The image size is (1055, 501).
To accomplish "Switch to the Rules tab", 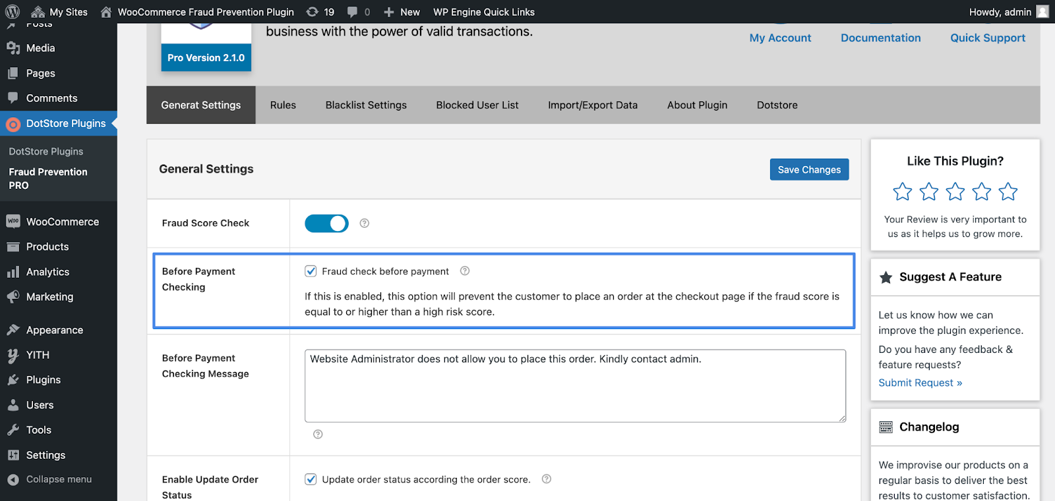I will pyautogui.click(x=283, y=105).
